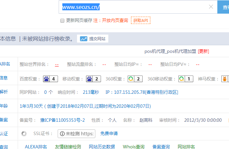
Task: Open the 获取API dashed button
Action: coord(140,20)
